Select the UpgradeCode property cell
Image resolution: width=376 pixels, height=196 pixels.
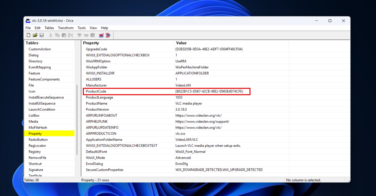97,49
